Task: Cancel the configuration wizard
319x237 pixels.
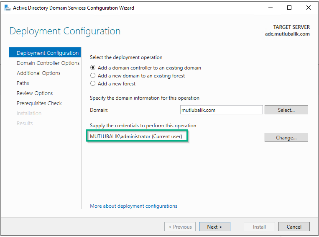Action: (x=294, y=227)
